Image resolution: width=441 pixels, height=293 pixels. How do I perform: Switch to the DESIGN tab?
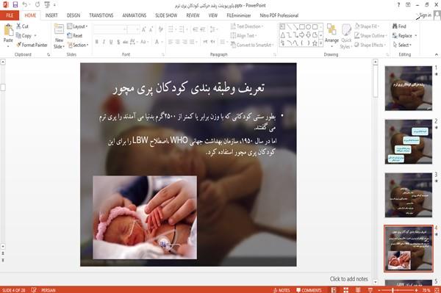coord(73,15)
